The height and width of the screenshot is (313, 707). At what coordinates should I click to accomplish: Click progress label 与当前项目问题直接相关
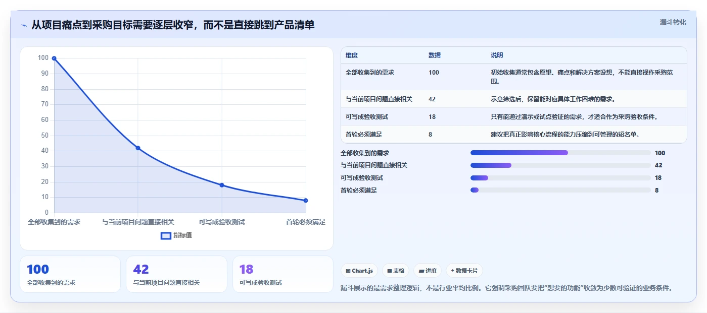374,165
